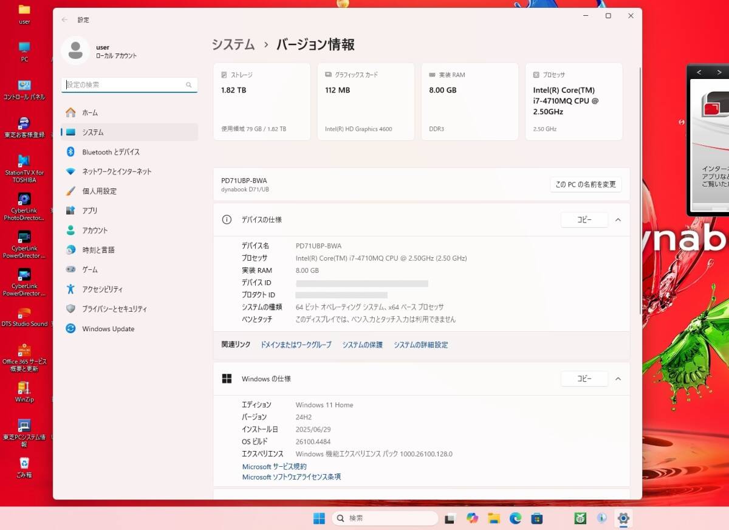Click the Settings gear taskbar icon

[x=623, y=518]
